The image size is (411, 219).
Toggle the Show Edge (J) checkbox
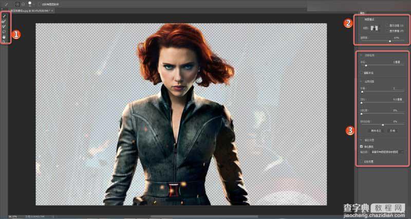(387, 26)
